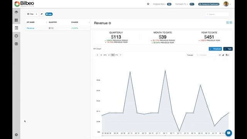
Task: Click the Bilbeo Analytics logo
Action: 24,4
